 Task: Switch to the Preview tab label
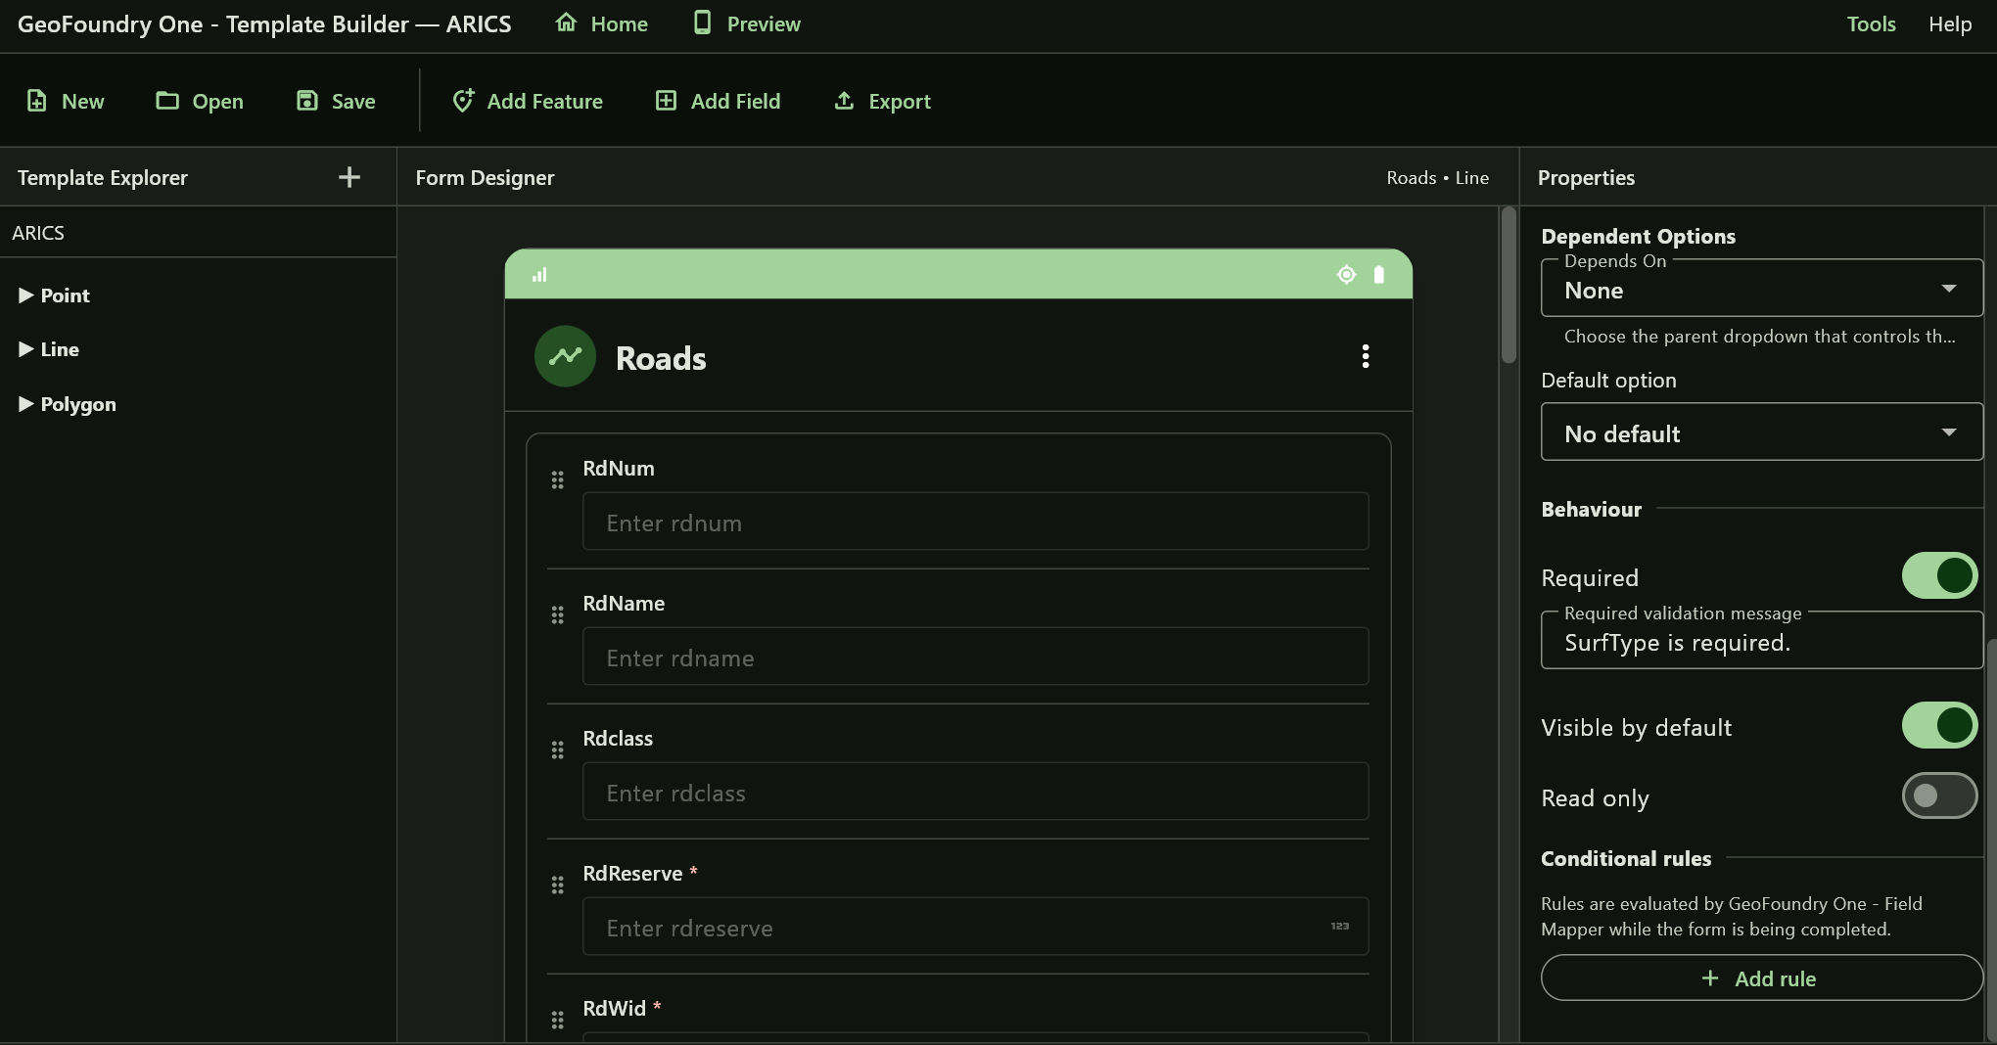click(x=764, y=23)
